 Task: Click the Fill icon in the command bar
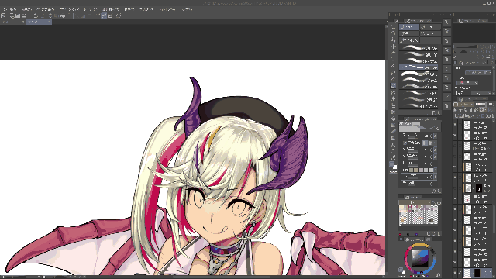pos(63,15)
